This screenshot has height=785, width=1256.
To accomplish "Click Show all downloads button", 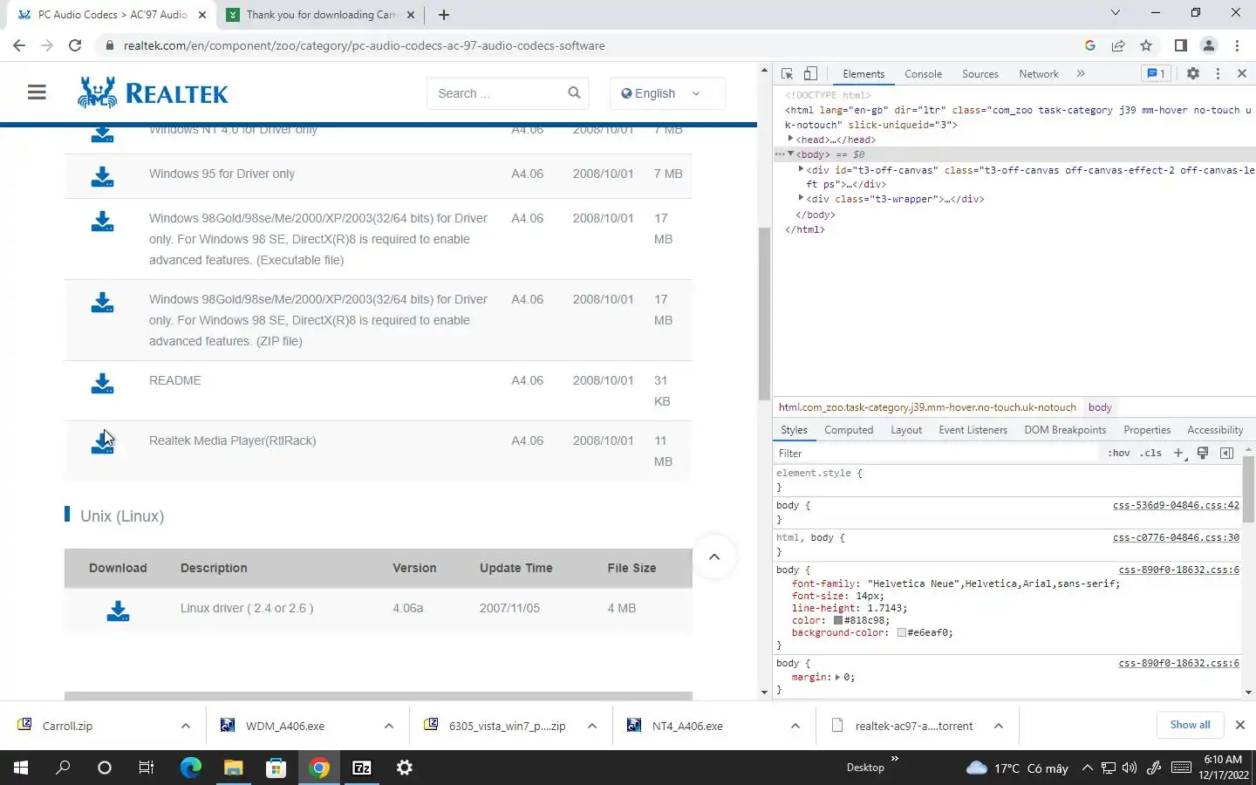I will [1190, 725].
